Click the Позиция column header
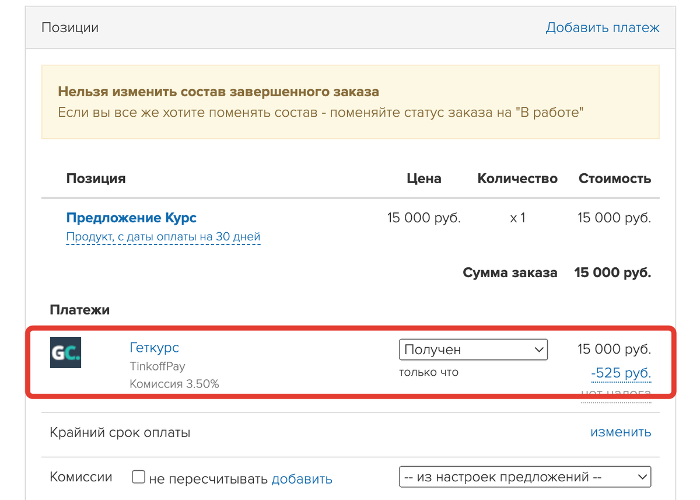Image resolution: width=700 pixels, height=500 pixels. 96,179
